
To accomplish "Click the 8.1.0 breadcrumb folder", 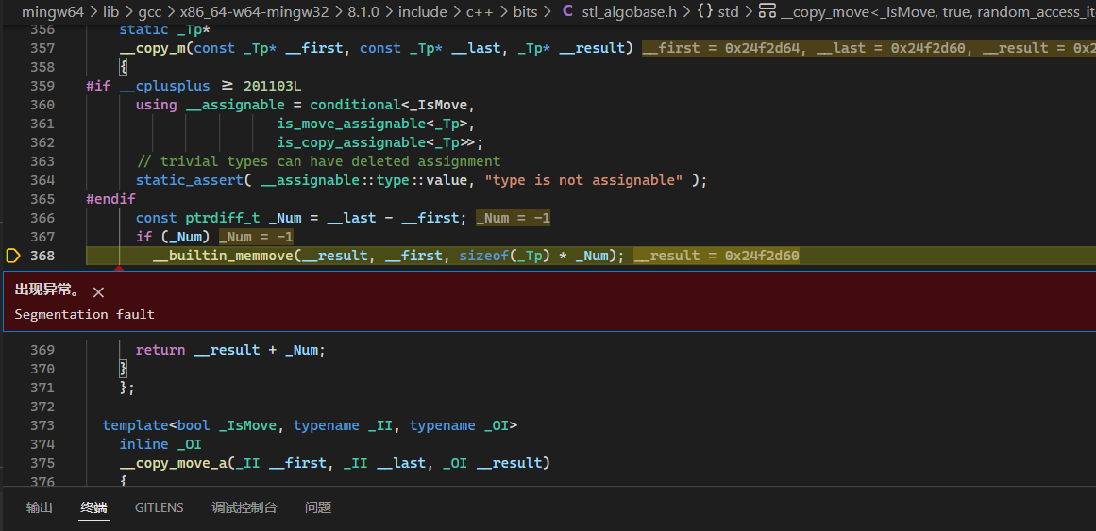I will 364,12.
